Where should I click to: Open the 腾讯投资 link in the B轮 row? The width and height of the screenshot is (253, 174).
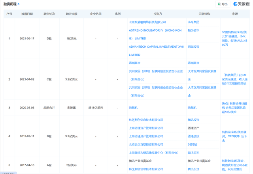193,120
